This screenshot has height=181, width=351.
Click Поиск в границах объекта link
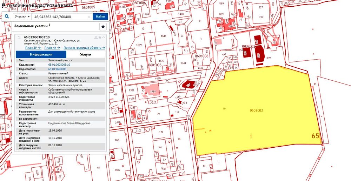pos(84,48)
